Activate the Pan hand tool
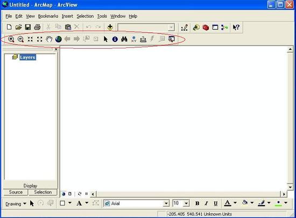The height and width of the screenshot is (218, 296). pyautogui.click(x=49, y=39)
